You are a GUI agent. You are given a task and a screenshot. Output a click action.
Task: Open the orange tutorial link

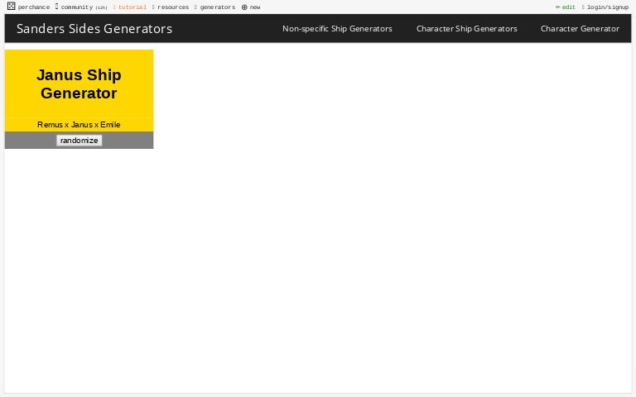[132, 7]
